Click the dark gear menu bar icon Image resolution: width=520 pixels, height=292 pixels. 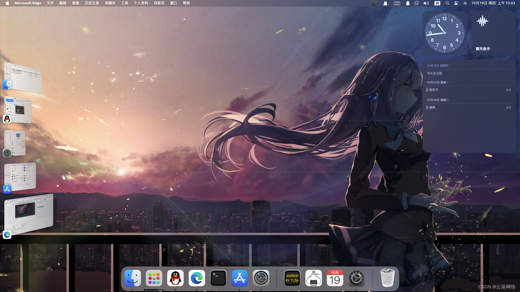[x=374, y=3]
